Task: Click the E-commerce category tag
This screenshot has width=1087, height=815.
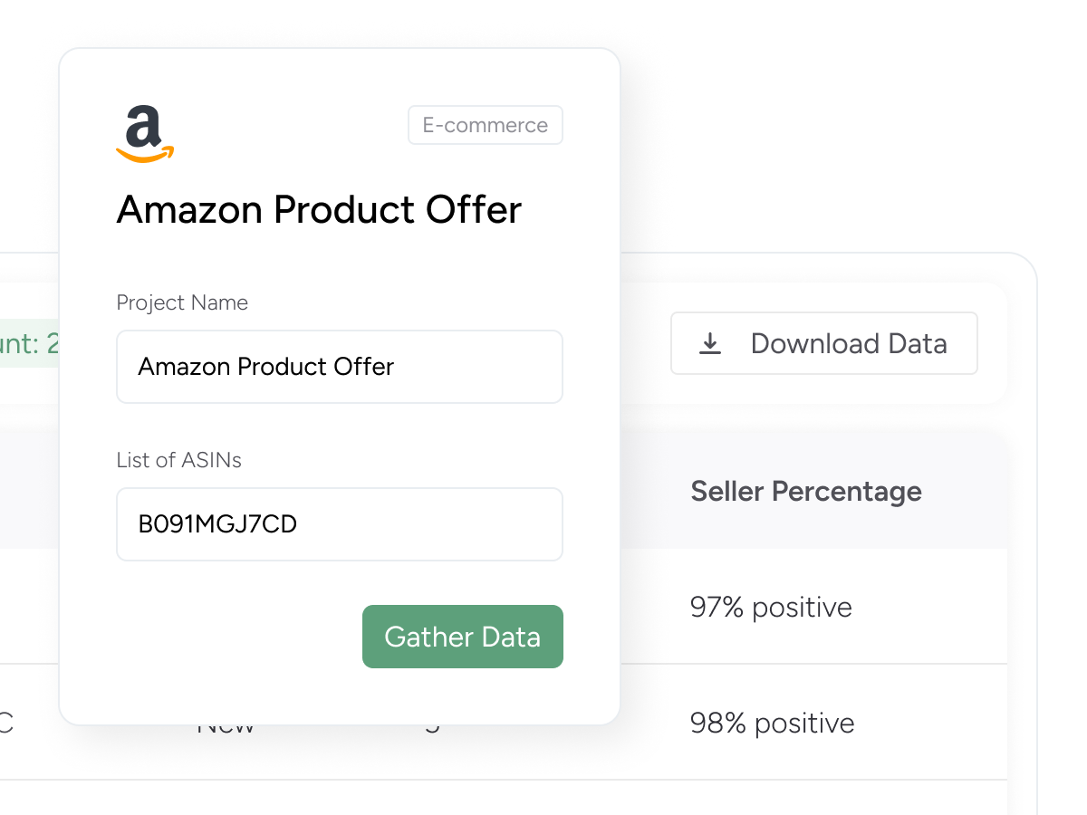Action: (485, 125)
